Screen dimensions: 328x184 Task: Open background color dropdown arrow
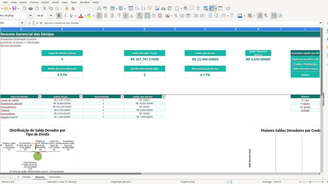click(x=93, y=16)
